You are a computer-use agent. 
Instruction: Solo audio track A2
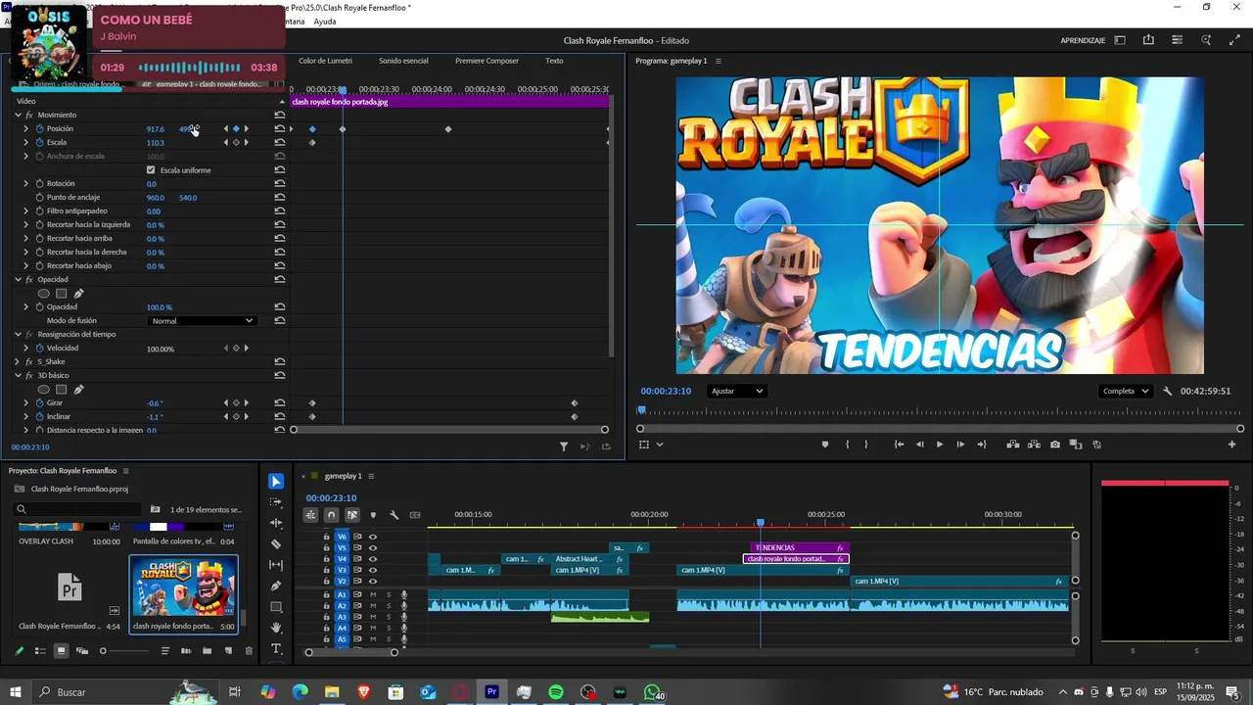(x=388, y=606)
